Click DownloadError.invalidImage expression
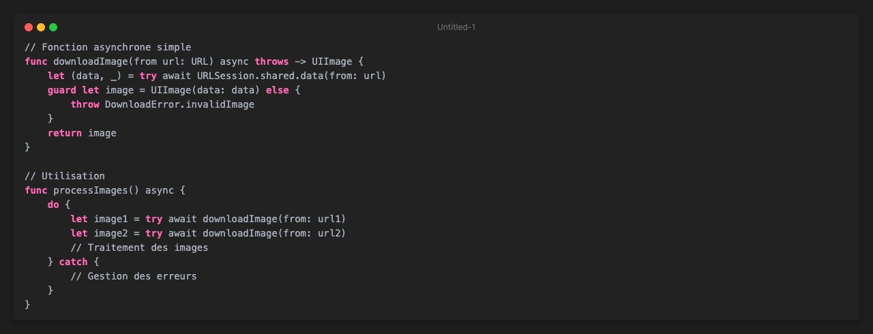Image resolution: width=873 pixels, height=334 pixels. pyautogui.click(x=179, y=104)
